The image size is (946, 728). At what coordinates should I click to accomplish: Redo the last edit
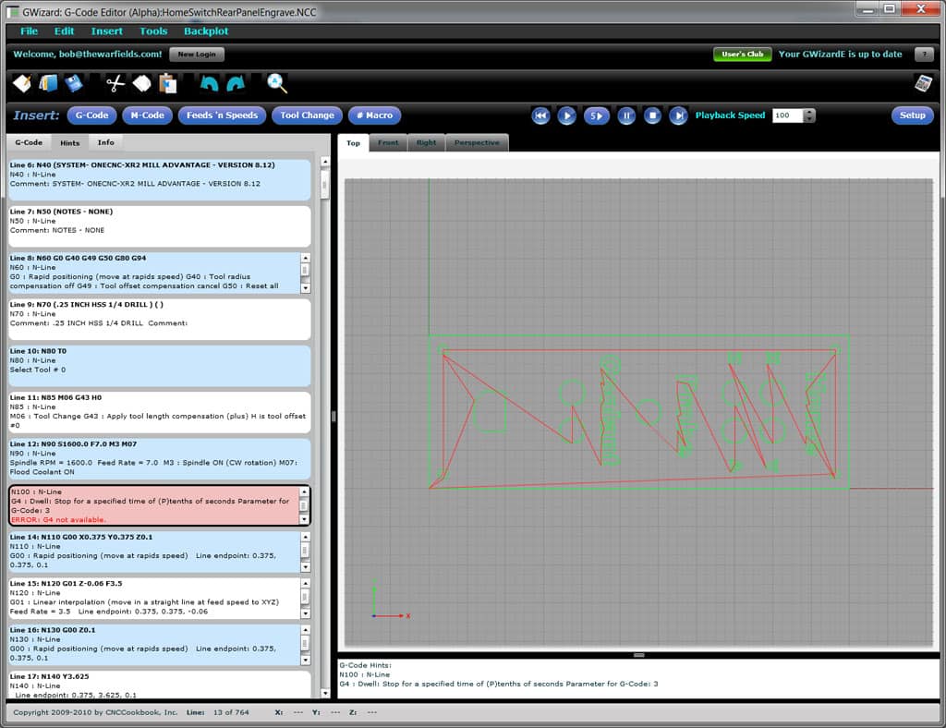click(236, 83)
